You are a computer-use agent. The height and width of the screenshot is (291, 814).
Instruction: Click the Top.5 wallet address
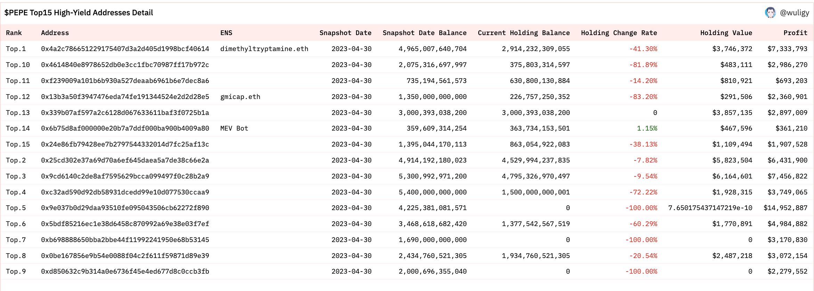(x=125, y=208)
